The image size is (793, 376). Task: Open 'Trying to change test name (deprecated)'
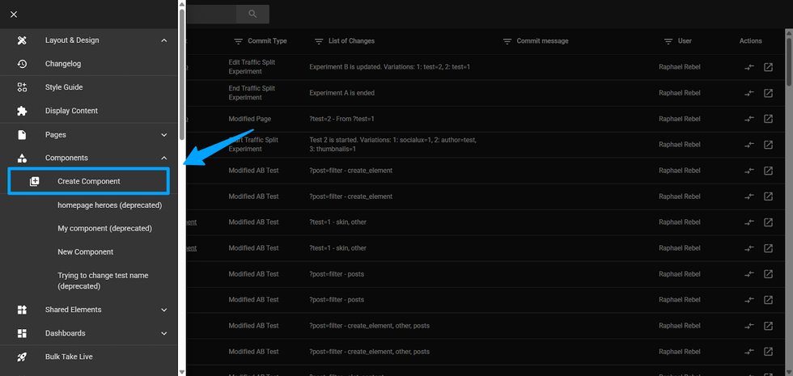pyautogui.click(x=103, y=281)
